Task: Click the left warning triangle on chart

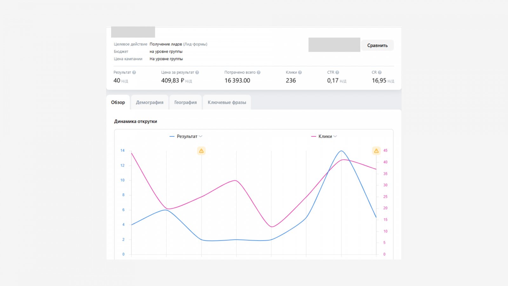Action: click(x=201, y=151)
